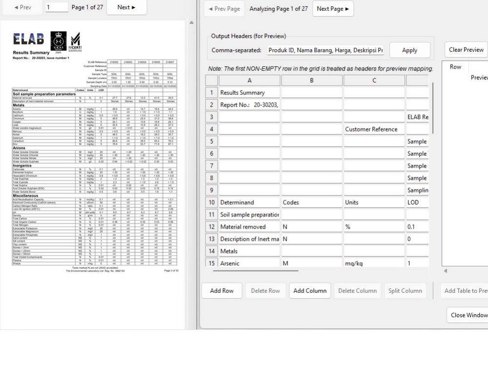
Task: Click the Customer Reference cell
Action: [x=374, y=129]
